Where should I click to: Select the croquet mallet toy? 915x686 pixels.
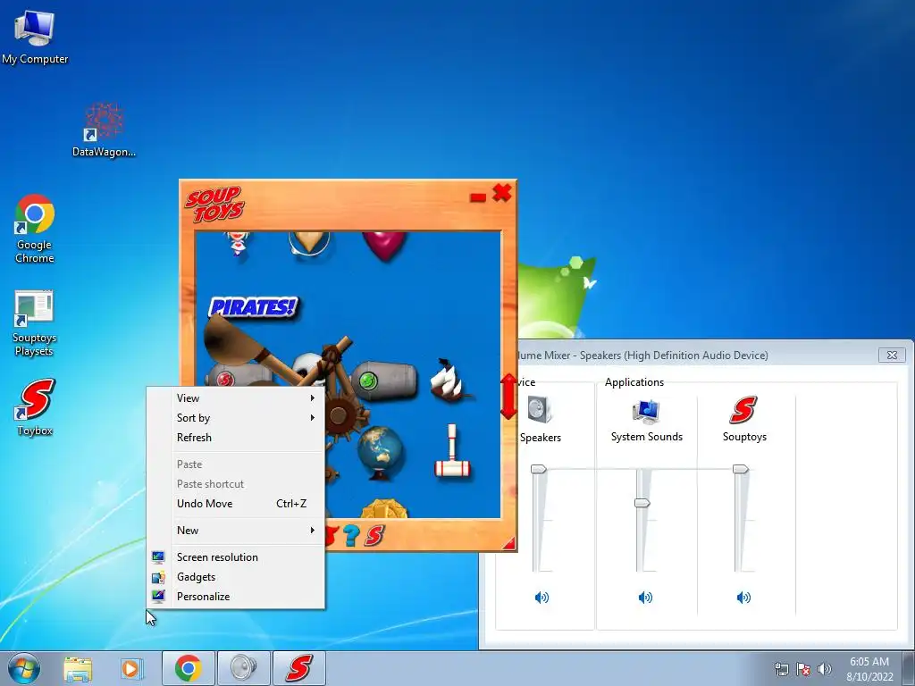452,450
